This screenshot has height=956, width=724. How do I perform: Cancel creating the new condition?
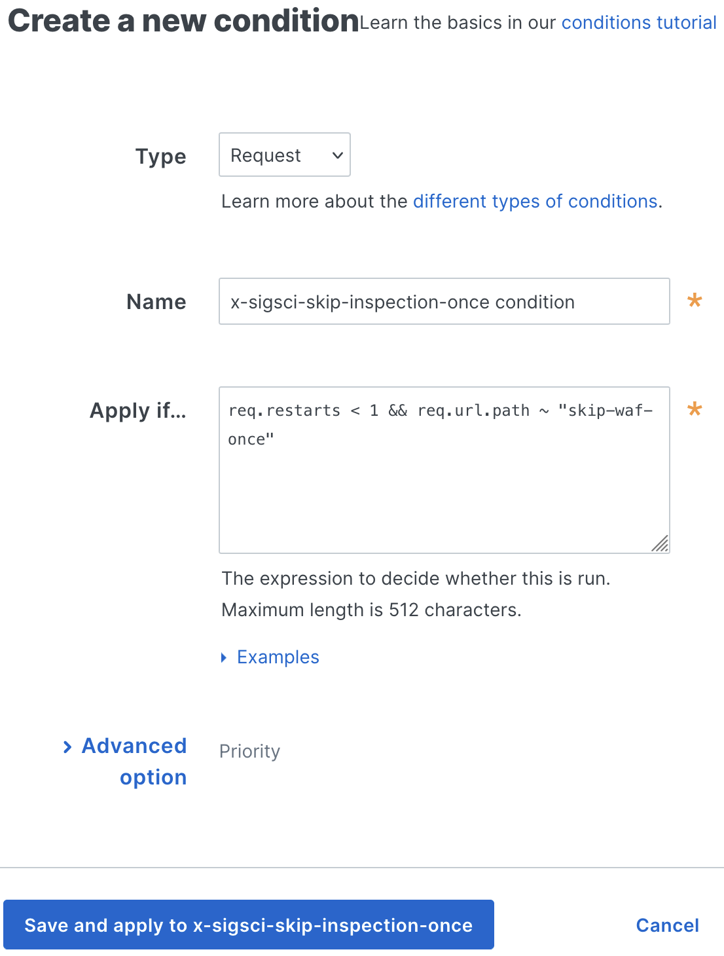point(667,925)
